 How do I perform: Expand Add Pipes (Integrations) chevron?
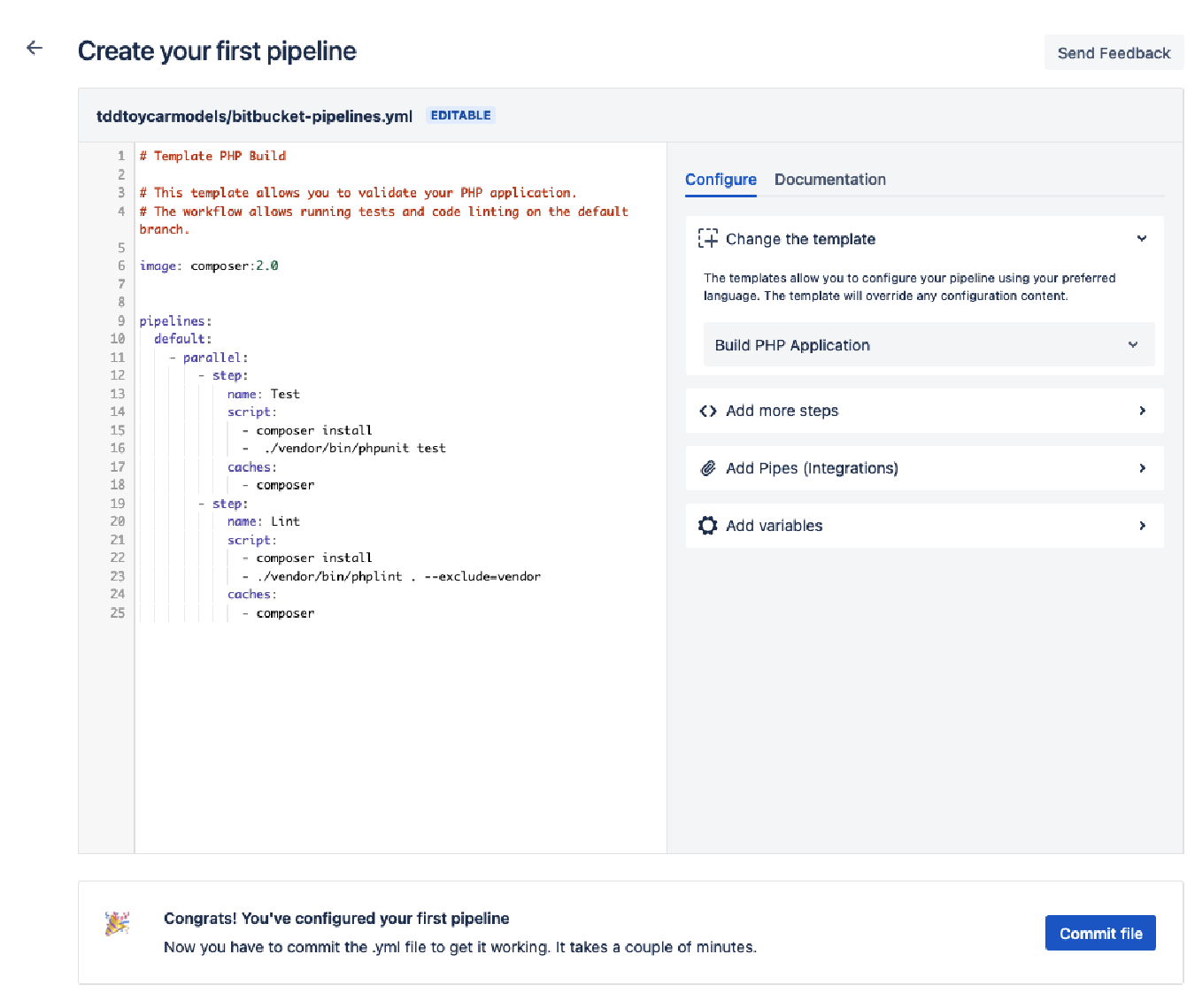point(1143,468)
